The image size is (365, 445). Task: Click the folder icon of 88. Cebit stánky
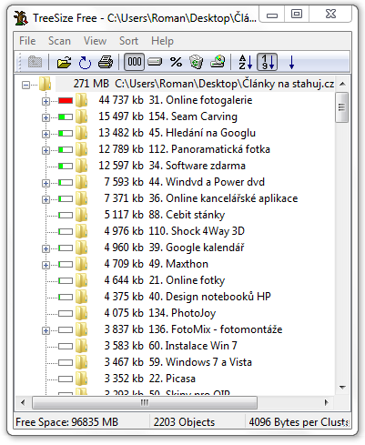point(81,215)
